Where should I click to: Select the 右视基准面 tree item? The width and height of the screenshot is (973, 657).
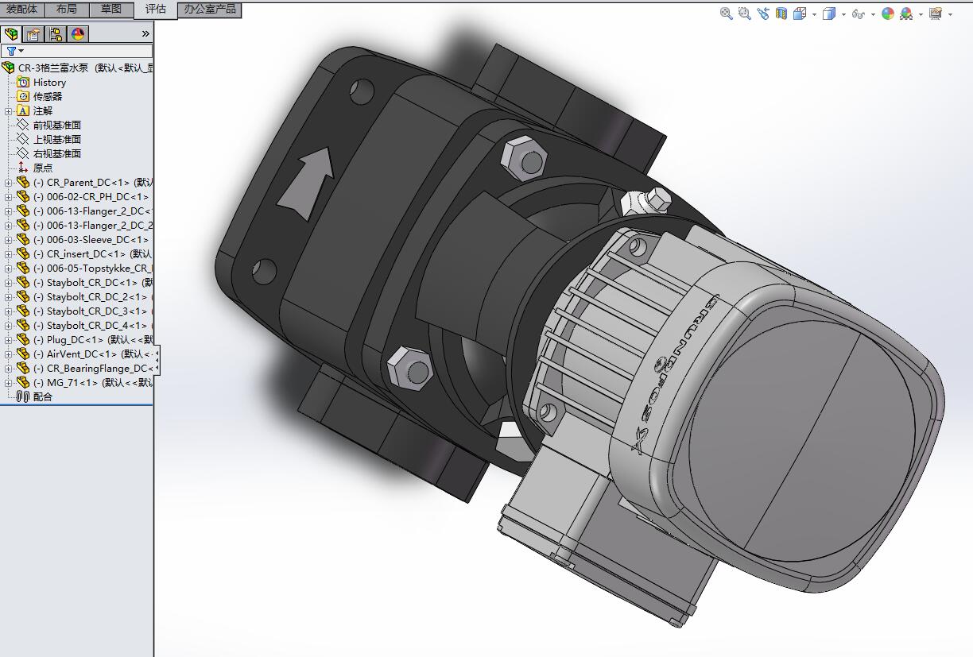[x=56, y=153]
